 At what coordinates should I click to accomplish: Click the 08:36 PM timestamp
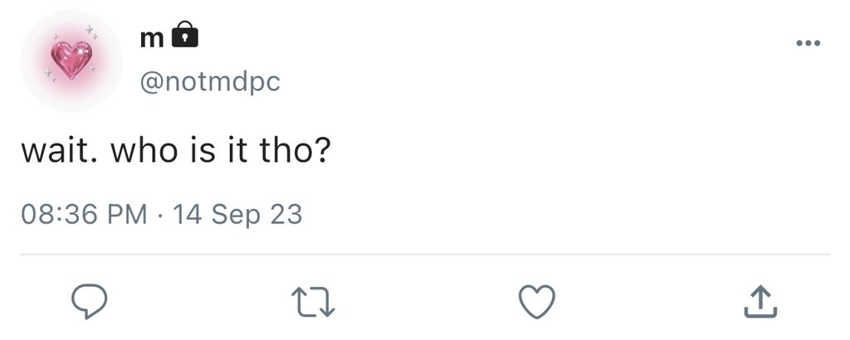point(84,214)
